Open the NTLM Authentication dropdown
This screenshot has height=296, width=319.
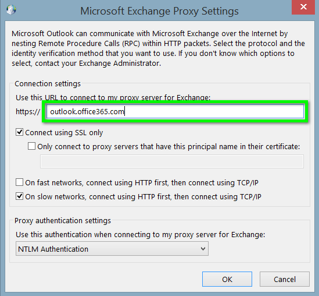112,249
